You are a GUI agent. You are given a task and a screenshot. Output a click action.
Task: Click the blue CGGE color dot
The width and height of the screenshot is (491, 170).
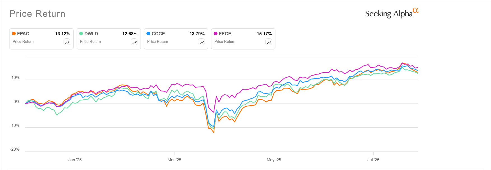148,34
